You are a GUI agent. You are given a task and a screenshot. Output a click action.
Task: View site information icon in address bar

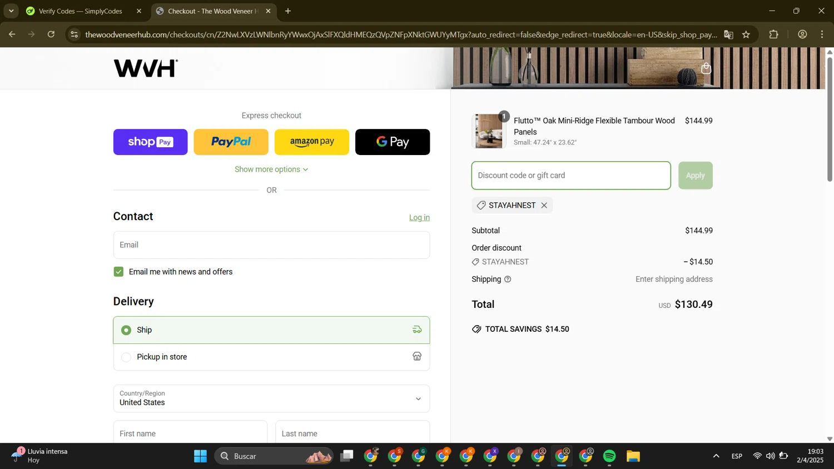[x=75, y=34]
